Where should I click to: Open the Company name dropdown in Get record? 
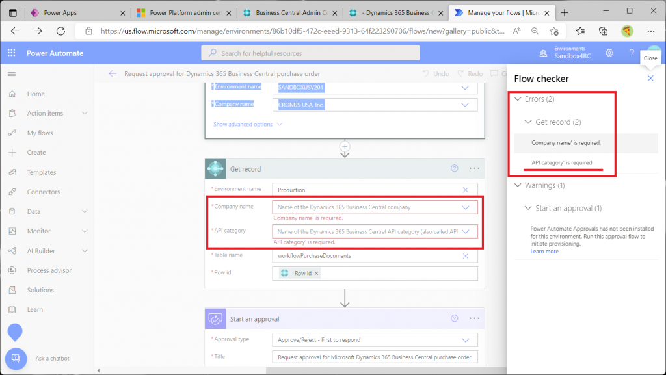click(x=466, y=207)
